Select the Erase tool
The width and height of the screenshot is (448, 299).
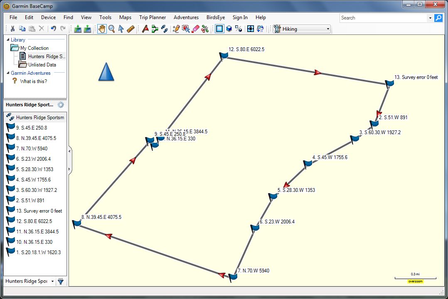tap(195, 29)
